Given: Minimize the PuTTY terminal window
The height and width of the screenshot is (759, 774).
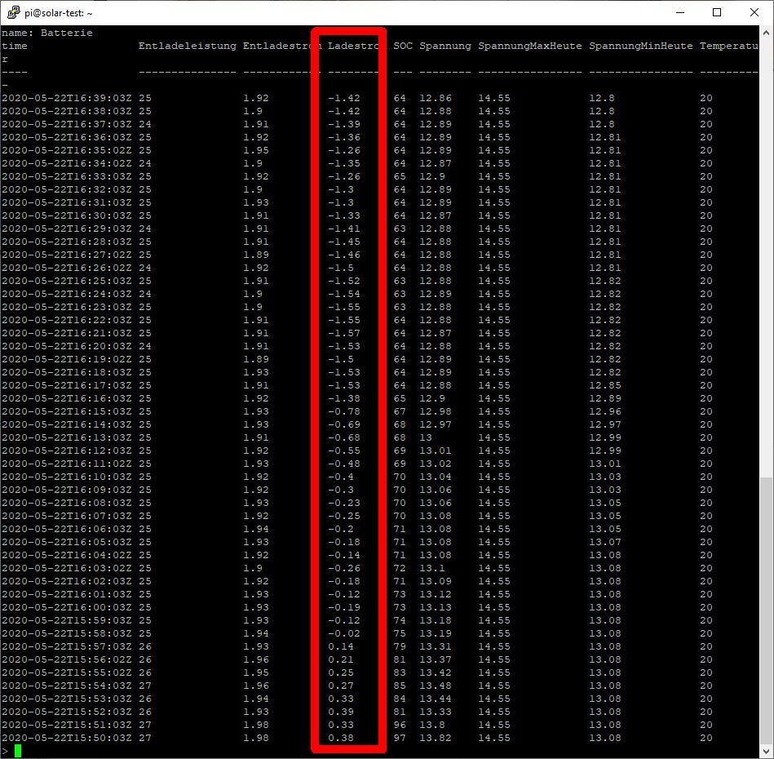Looking at the screenshot, I should click(x=679, y=12).
